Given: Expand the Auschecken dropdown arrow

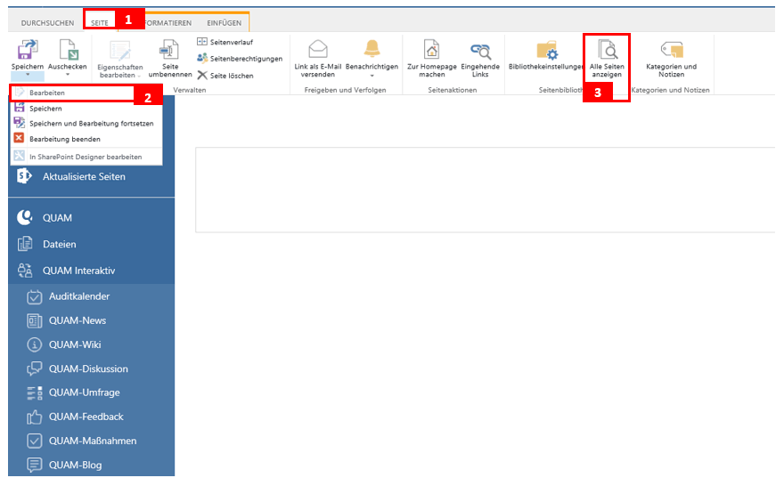Looking at the screenshot, I should coord(68,75).
